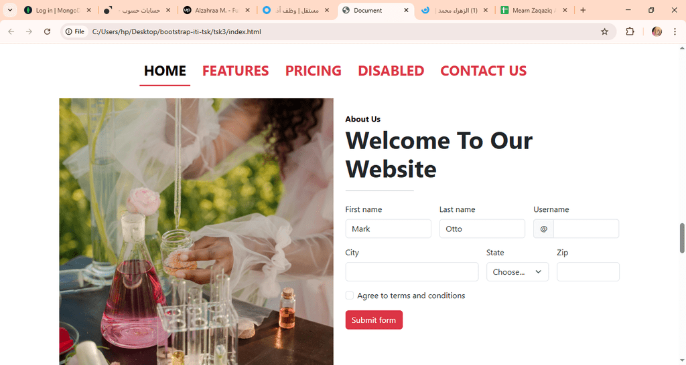Open the FEATURES nav link
The height and width of the screenshot is (365, 686).
click(235, 71)
